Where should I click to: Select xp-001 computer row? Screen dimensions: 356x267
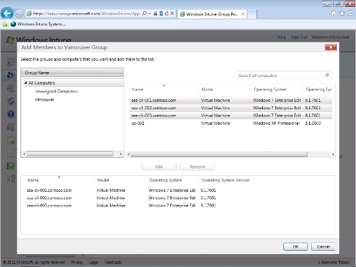[x=231, y=123]
